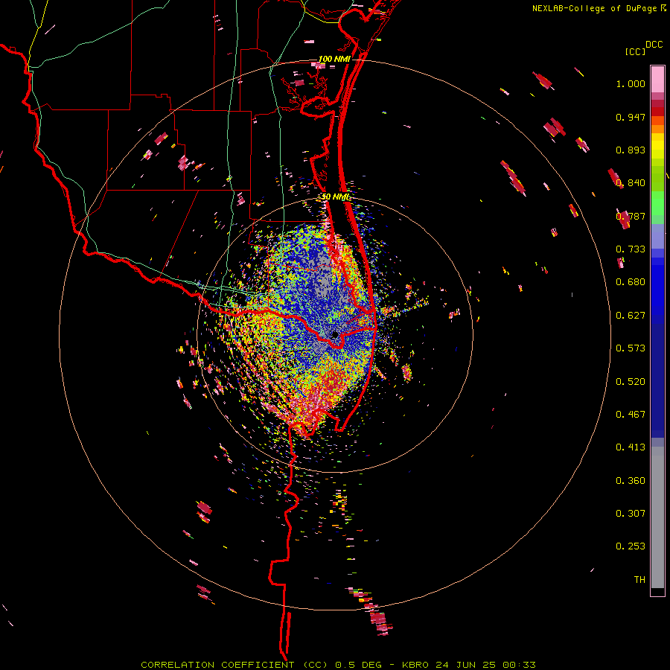Image resolution: width=670 pixels, height=670 pixels.
Task: Click the [CC] units label
Action: point(635,51)
